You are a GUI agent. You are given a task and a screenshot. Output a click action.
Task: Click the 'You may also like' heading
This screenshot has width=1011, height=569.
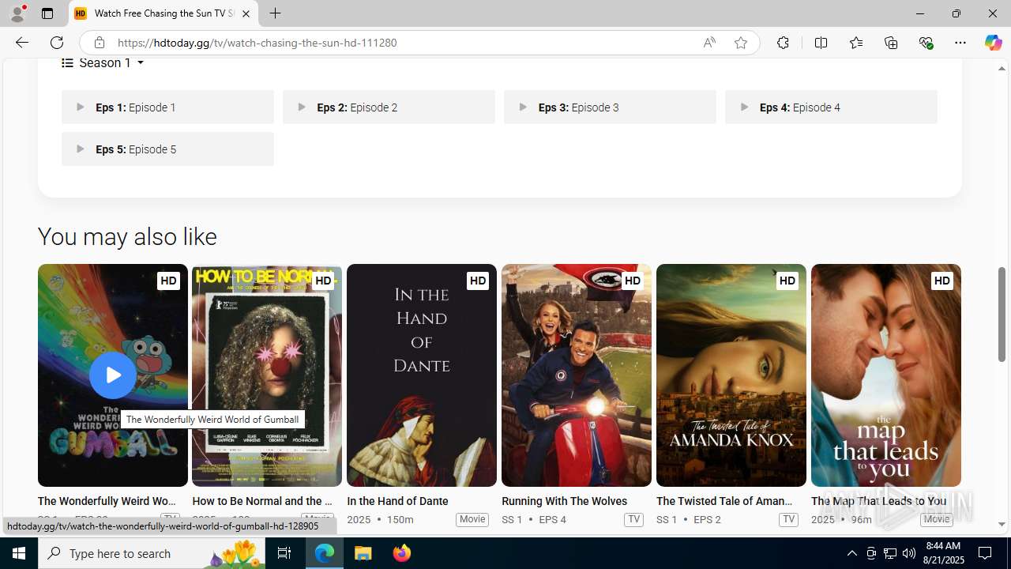[x=127, y=237]
